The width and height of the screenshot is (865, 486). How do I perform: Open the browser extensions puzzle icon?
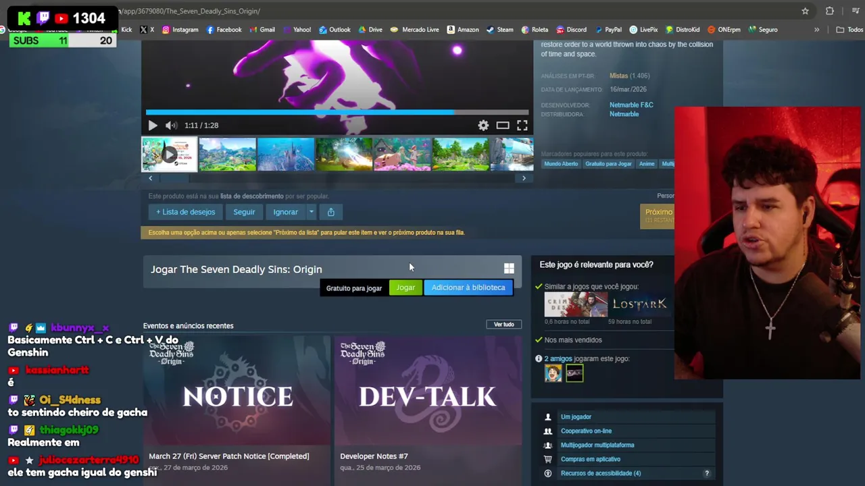[829, 11]
